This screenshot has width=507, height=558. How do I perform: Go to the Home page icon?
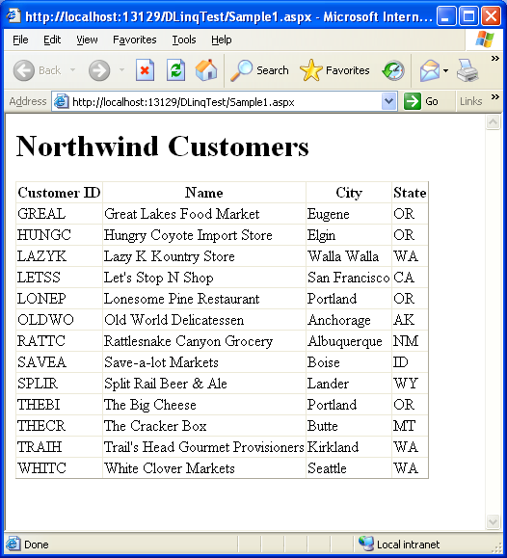(206, 70)
